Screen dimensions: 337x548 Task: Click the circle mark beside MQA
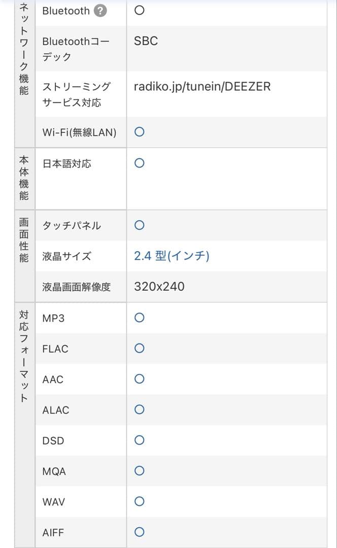coord(140,471)
